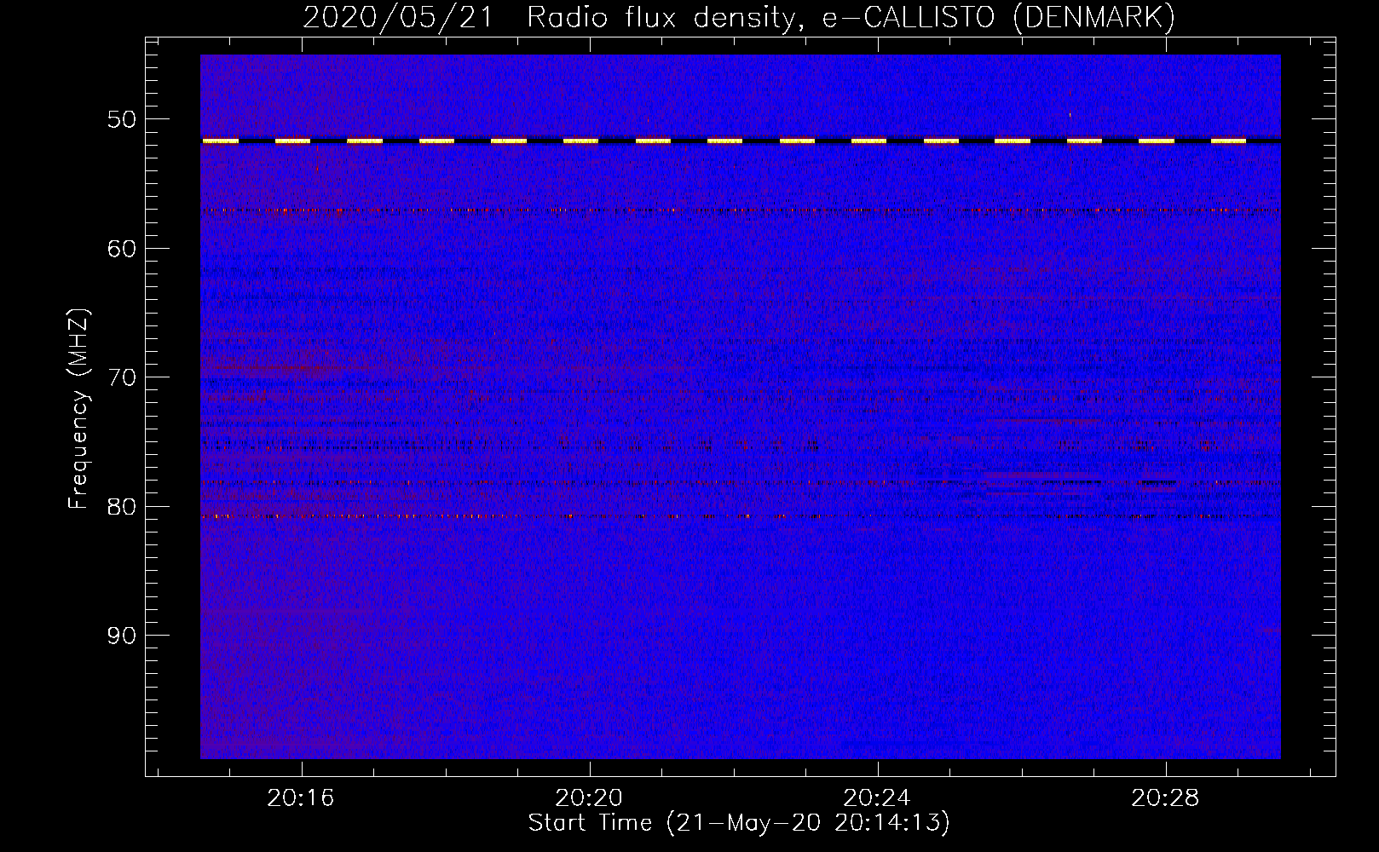1379x852 pixels.
Task: Click the 60 MHz frequency tick label
Action: (122, 248)
